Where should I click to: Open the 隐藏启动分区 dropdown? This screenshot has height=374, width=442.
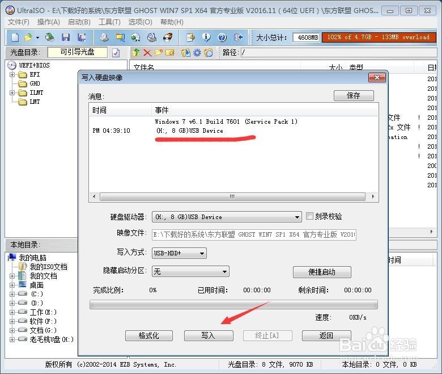[224, 271]
